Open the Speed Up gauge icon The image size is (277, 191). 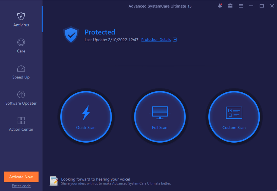[21, 68]
